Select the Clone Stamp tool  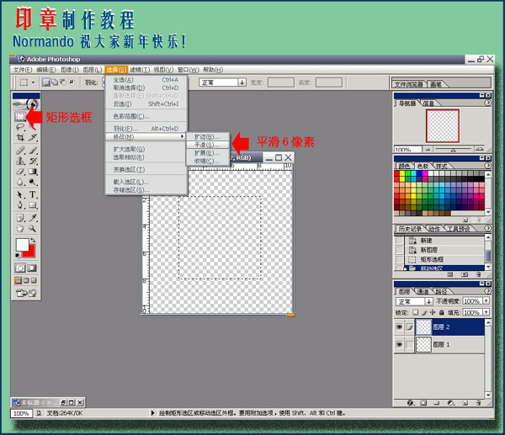tap(20, 161)
